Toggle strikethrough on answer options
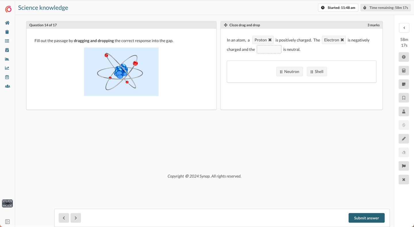The image size is (414, 227). 404,125
